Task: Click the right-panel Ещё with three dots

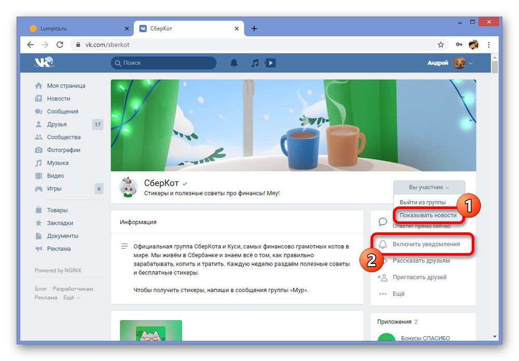Action: point(391,294)
